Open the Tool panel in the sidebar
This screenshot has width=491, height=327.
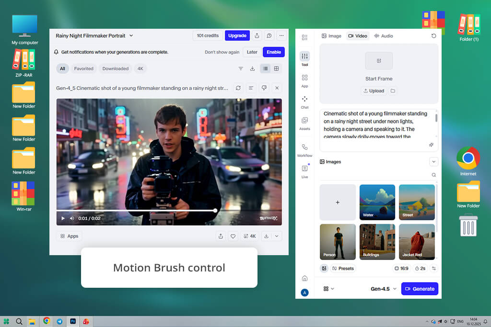pos(304,59)
